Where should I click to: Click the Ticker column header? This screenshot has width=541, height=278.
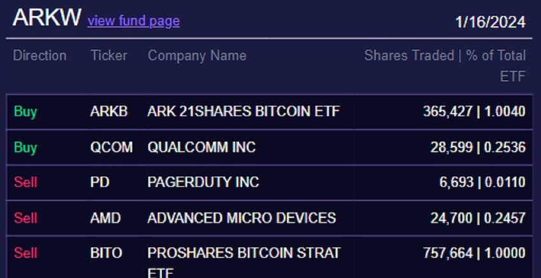[107, 56]
